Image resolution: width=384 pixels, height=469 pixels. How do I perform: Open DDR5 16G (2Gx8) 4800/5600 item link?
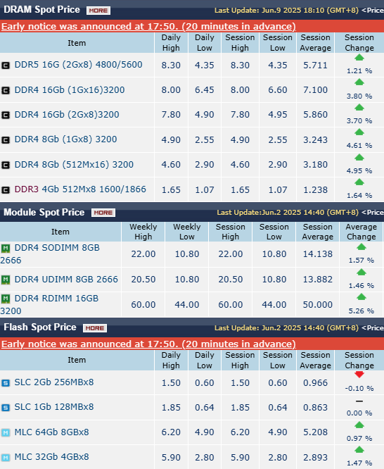click(78, 65)
